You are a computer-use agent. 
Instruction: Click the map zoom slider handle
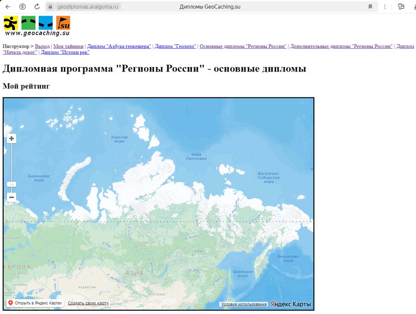tap(12, 184)
